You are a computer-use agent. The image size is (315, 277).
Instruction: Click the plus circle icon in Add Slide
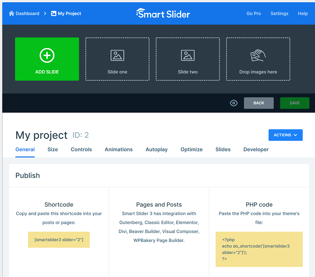(x=47, y=55)
